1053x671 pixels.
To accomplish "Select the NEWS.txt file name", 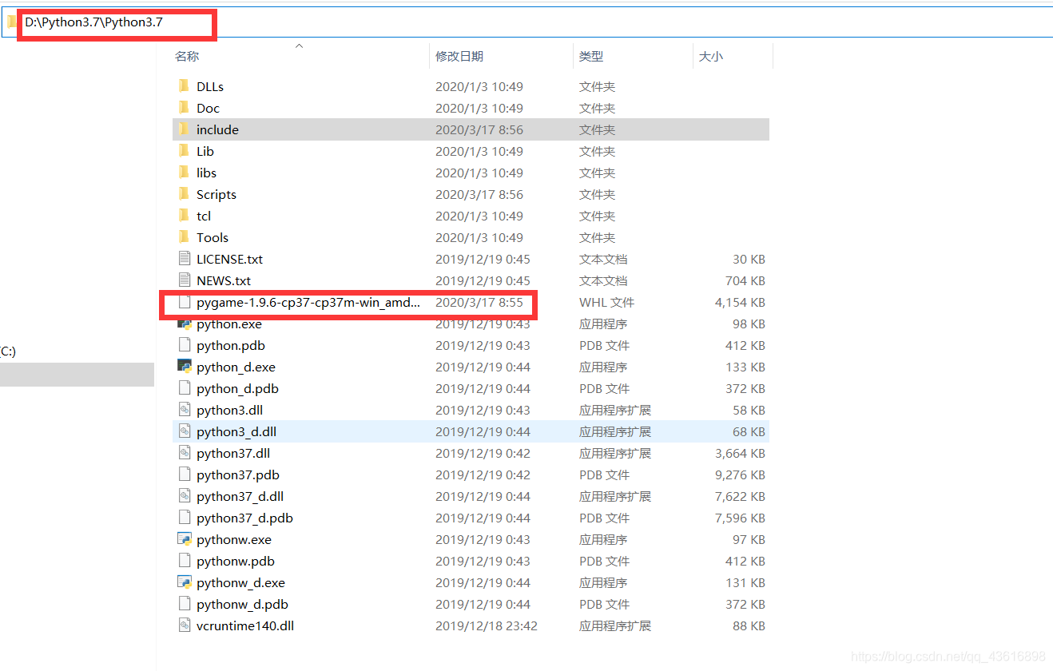I will tap(224, 280).
